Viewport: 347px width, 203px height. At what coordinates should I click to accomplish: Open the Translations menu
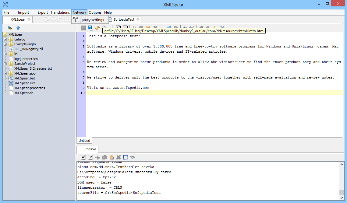[60, 12]
